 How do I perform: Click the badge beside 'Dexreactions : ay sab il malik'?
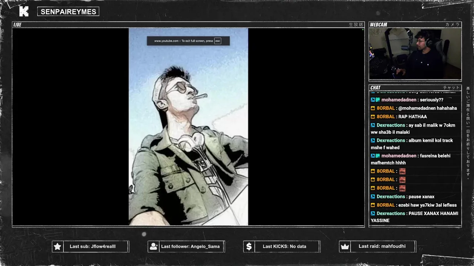pyautogui.click(x=373, y=125)
